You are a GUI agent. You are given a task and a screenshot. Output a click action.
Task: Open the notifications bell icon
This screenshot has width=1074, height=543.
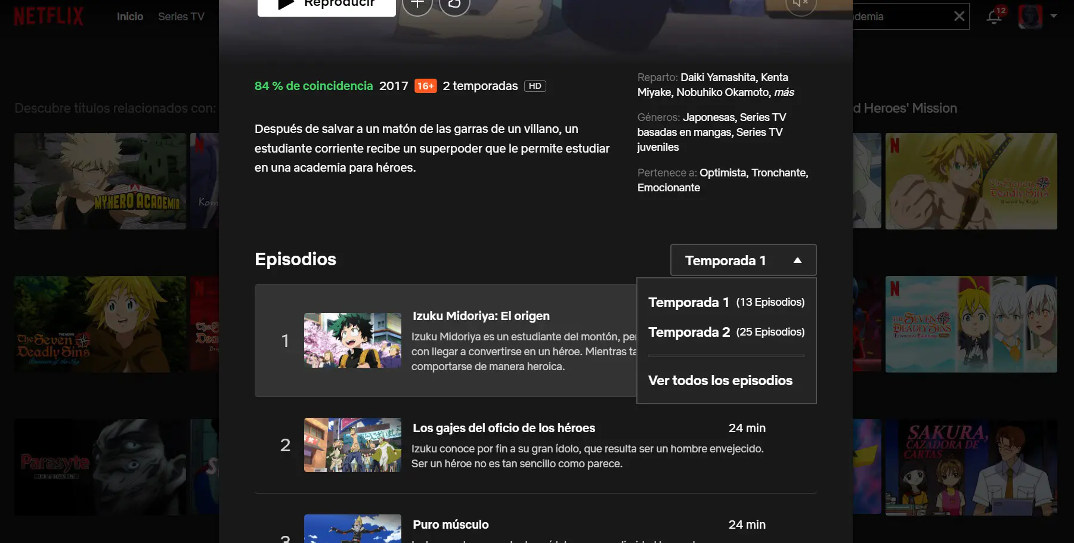(994, 16)
